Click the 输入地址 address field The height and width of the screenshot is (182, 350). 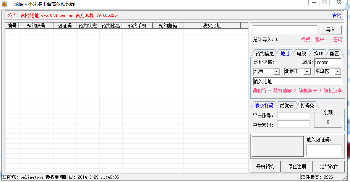click(297, 81)
